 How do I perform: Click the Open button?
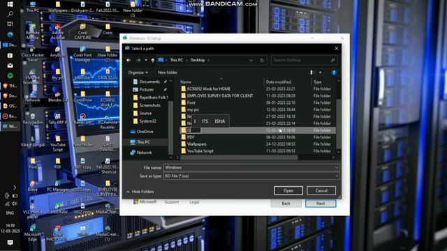point(288,190)
